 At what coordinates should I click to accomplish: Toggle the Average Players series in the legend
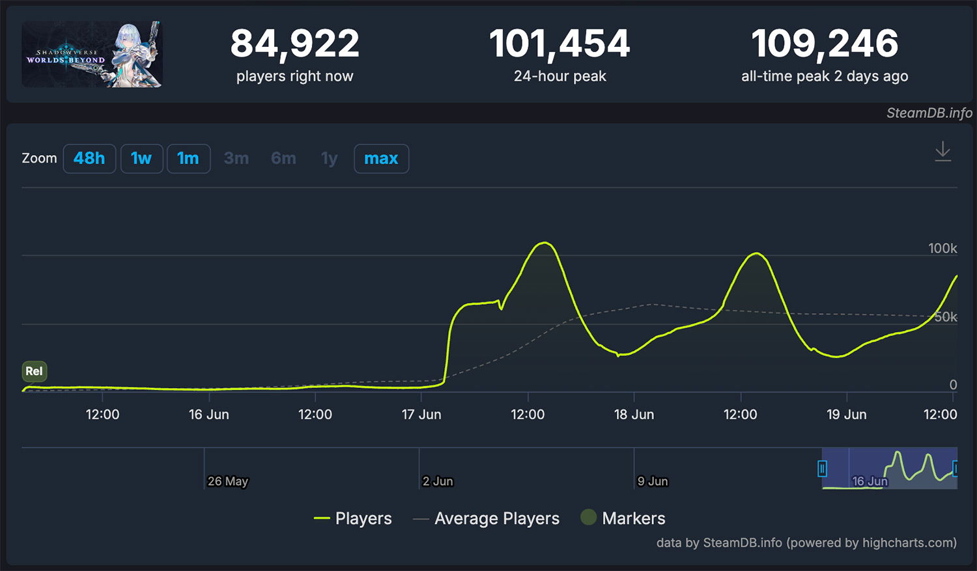(x=486, y=518)
